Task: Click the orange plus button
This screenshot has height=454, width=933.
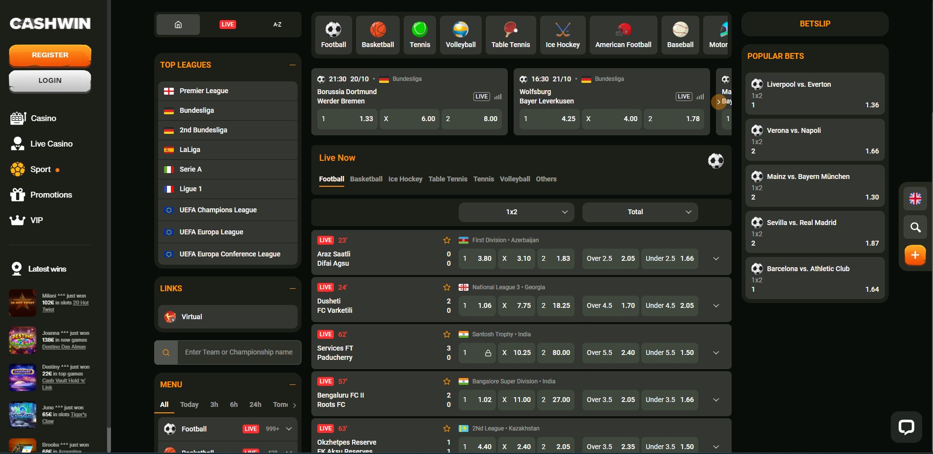Action: coord(915,255)
